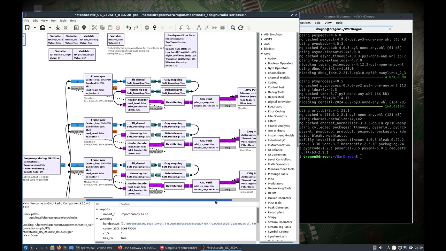Open the Run menu

(54, 21)
